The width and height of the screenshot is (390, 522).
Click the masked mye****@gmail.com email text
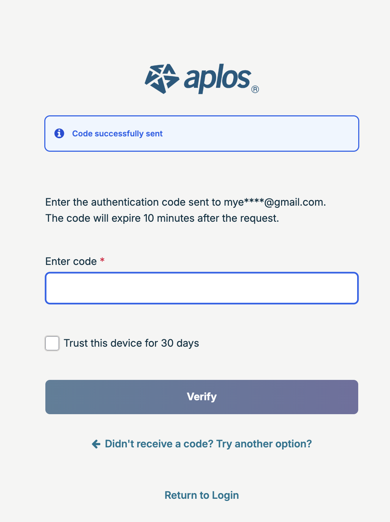coord(275,202)
